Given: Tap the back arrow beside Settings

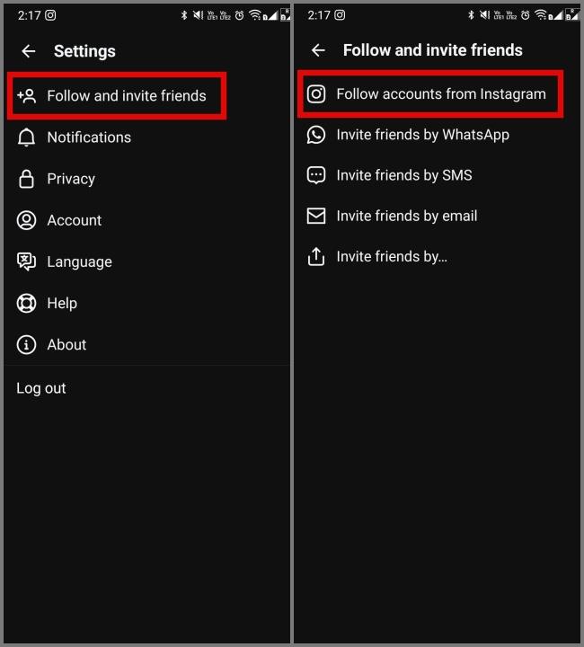Looking at the screenshot, I should [x=29, y=51].
